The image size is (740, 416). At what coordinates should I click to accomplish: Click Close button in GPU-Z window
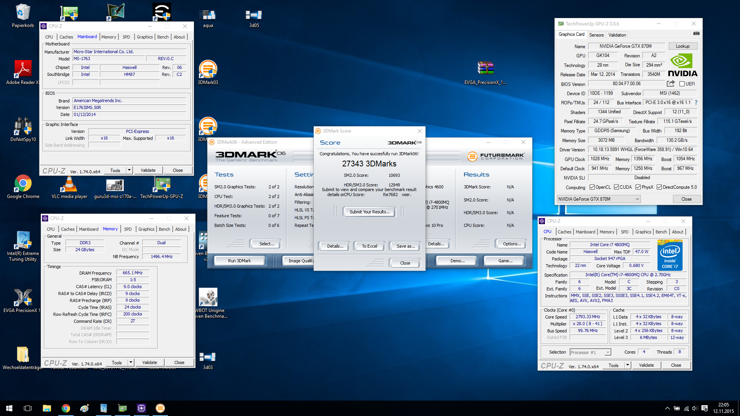pyautogui.click(x=686, y=199)
